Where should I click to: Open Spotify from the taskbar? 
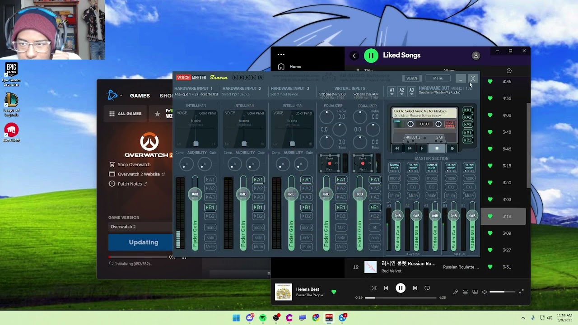pyautogui.click(x=263, y=318)
